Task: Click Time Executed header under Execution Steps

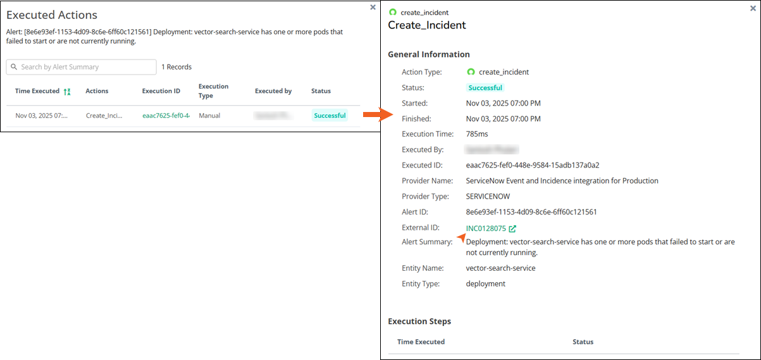Action: pos(421,342)
